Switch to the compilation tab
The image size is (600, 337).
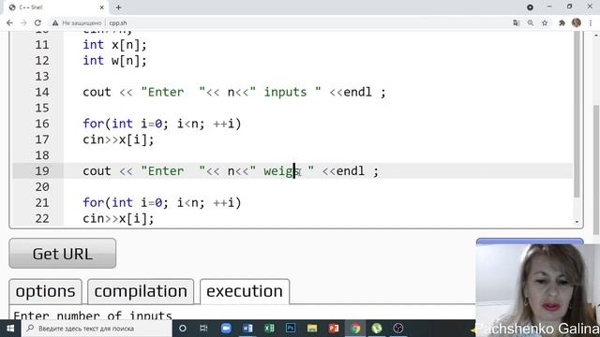pyautogui.click(x=141, y=291)
